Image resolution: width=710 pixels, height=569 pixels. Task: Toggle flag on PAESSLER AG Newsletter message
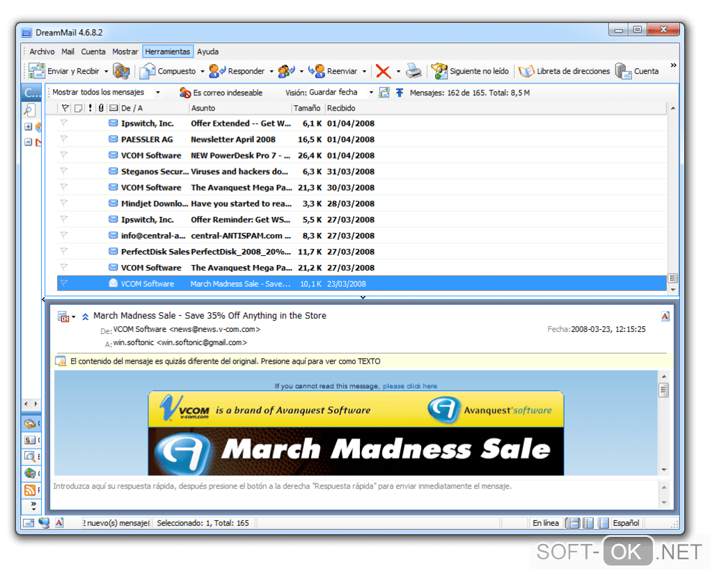(64, 139)
